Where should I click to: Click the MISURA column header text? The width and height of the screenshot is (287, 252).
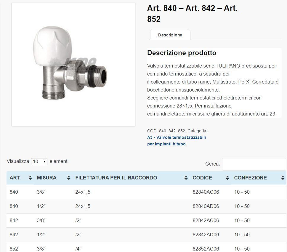[x=47, y=178]
